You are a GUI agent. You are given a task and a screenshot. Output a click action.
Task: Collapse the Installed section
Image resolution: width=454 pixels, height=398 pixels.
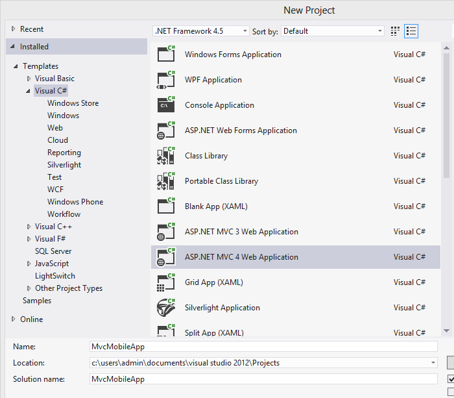[12, 46]
